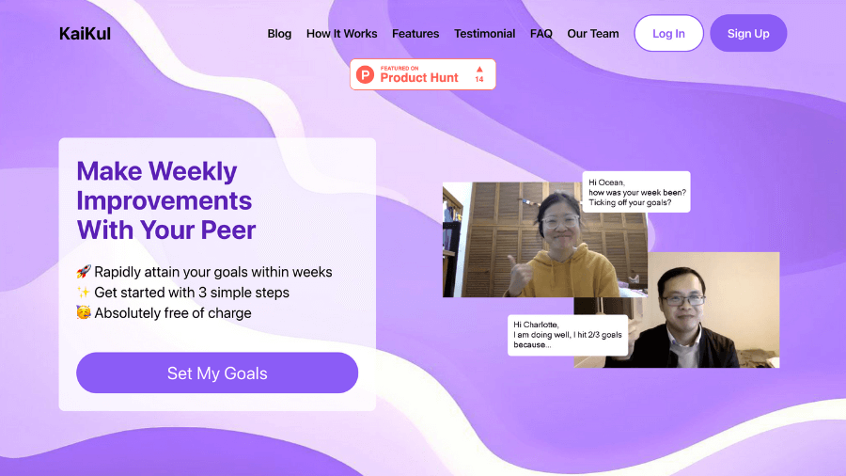Open the Featured on Product Hunt badge

[422, 74]
